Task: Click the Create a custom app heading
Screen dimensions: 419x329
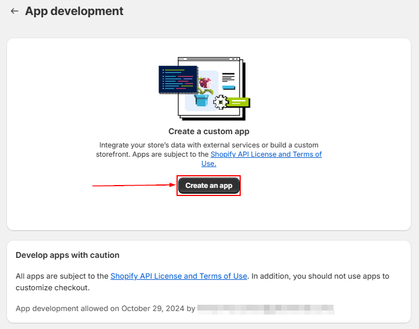Action: click(x=209, y=131)
